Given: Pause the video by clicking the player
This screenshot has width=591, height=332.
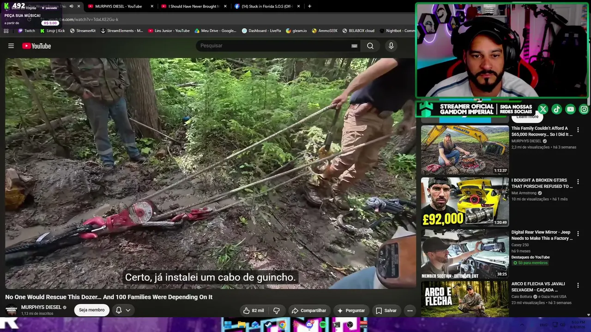Looking at the screenshot, I should (211, 173).
